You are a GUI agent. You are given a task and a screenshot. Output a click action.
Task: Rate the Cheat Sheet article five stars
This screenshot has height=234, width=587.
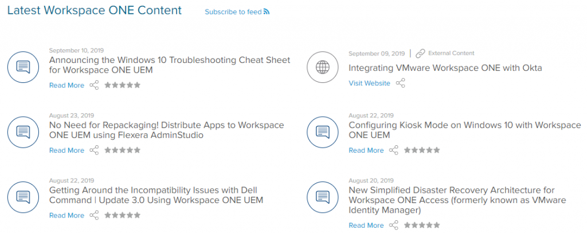(x=137, y=85)
